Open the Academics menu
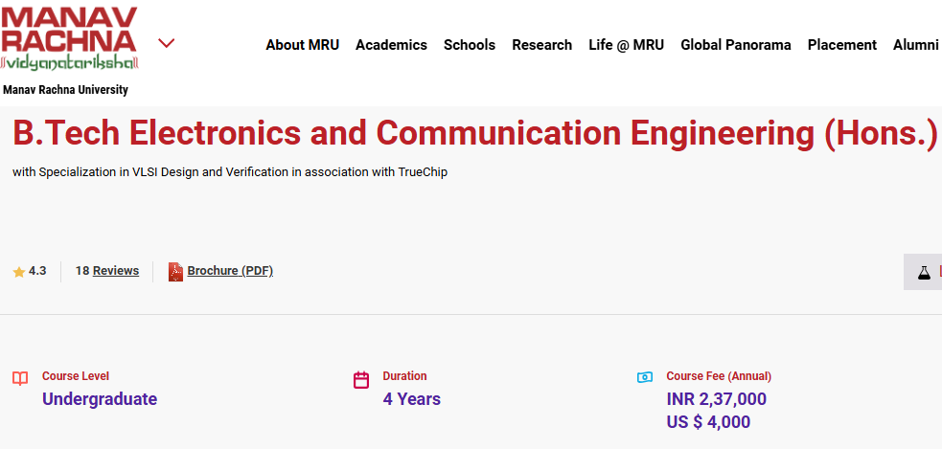The image size is (942, 449). 391,45
